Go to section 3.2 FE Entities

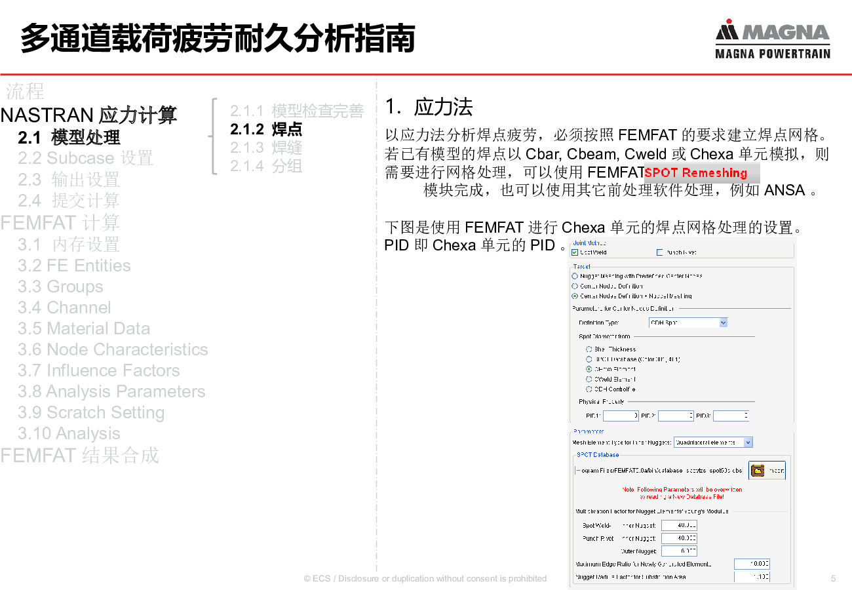[x=74, y=265]
